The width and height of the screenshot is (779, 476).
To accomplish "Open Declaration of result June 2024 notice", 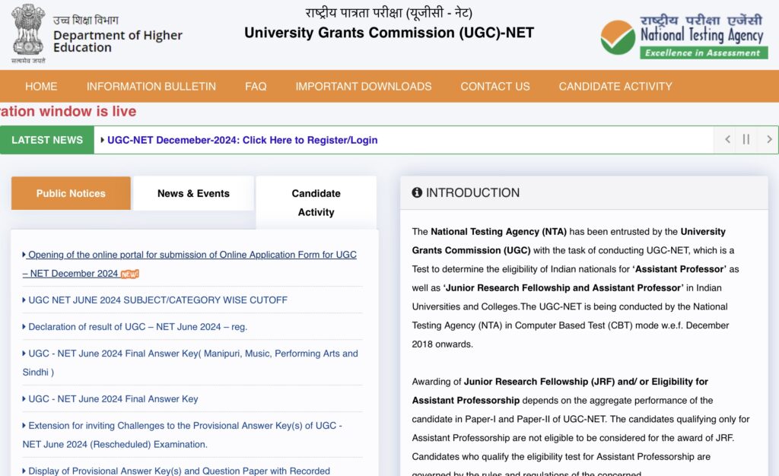I will pos(138,327).
